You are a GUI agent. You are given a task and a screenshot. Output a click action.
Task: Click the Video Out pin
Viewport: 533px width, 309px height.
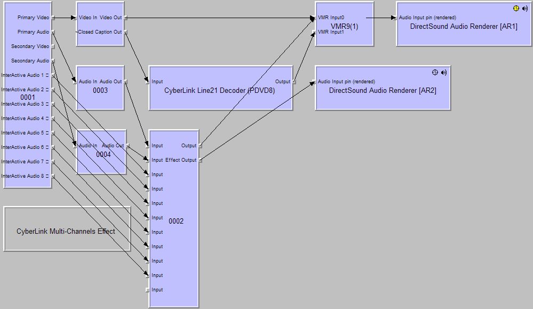coord(125,18)
